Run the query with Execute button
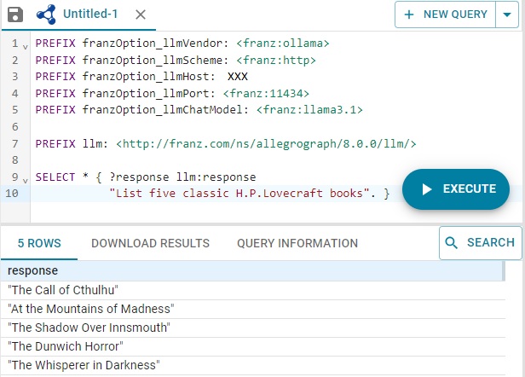Screen dimensions: 525x377 (456, 189)
